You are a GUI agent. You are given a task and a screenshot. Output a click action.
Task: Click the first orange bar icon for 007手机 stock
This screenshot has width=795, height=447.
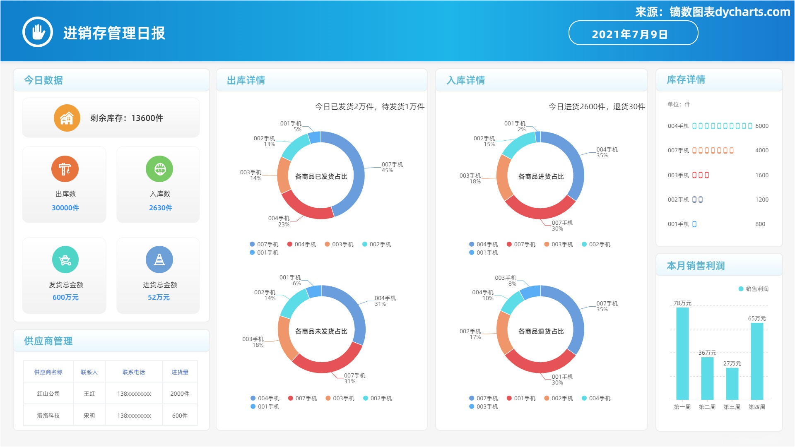click(x=694, y=151)
